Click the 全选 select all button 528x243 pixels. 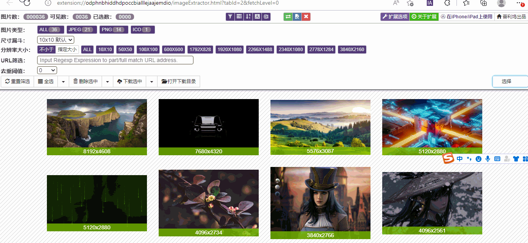(x=46, y=82)
